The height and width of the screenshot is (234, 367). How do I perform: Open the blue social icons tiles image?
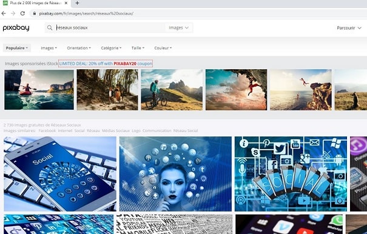coord(58,224)
